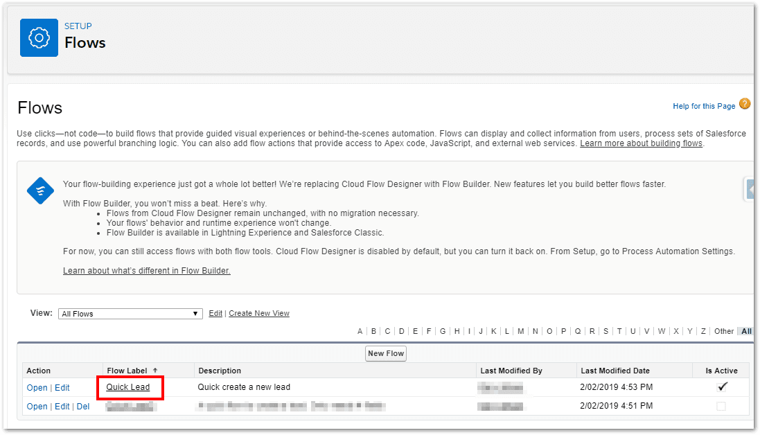Open the Quick Lead flow label link
The width and height of the screenshot is (760, 435).
(x=128, y=387)
